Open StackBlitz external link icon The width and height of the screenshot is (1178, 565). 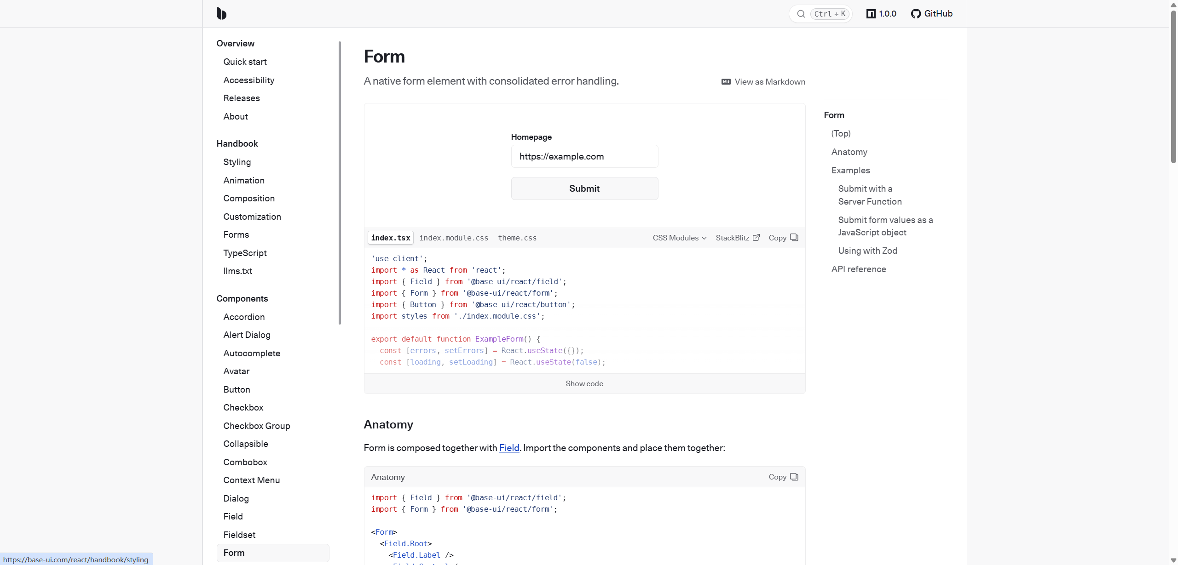(x=756, y=238)
